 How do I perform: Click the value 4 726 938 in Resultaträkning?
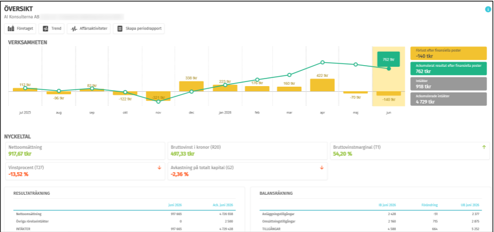226,214
